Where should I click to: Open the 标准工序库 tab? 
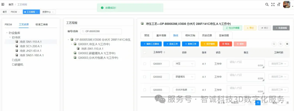click(x=42, y=24)
